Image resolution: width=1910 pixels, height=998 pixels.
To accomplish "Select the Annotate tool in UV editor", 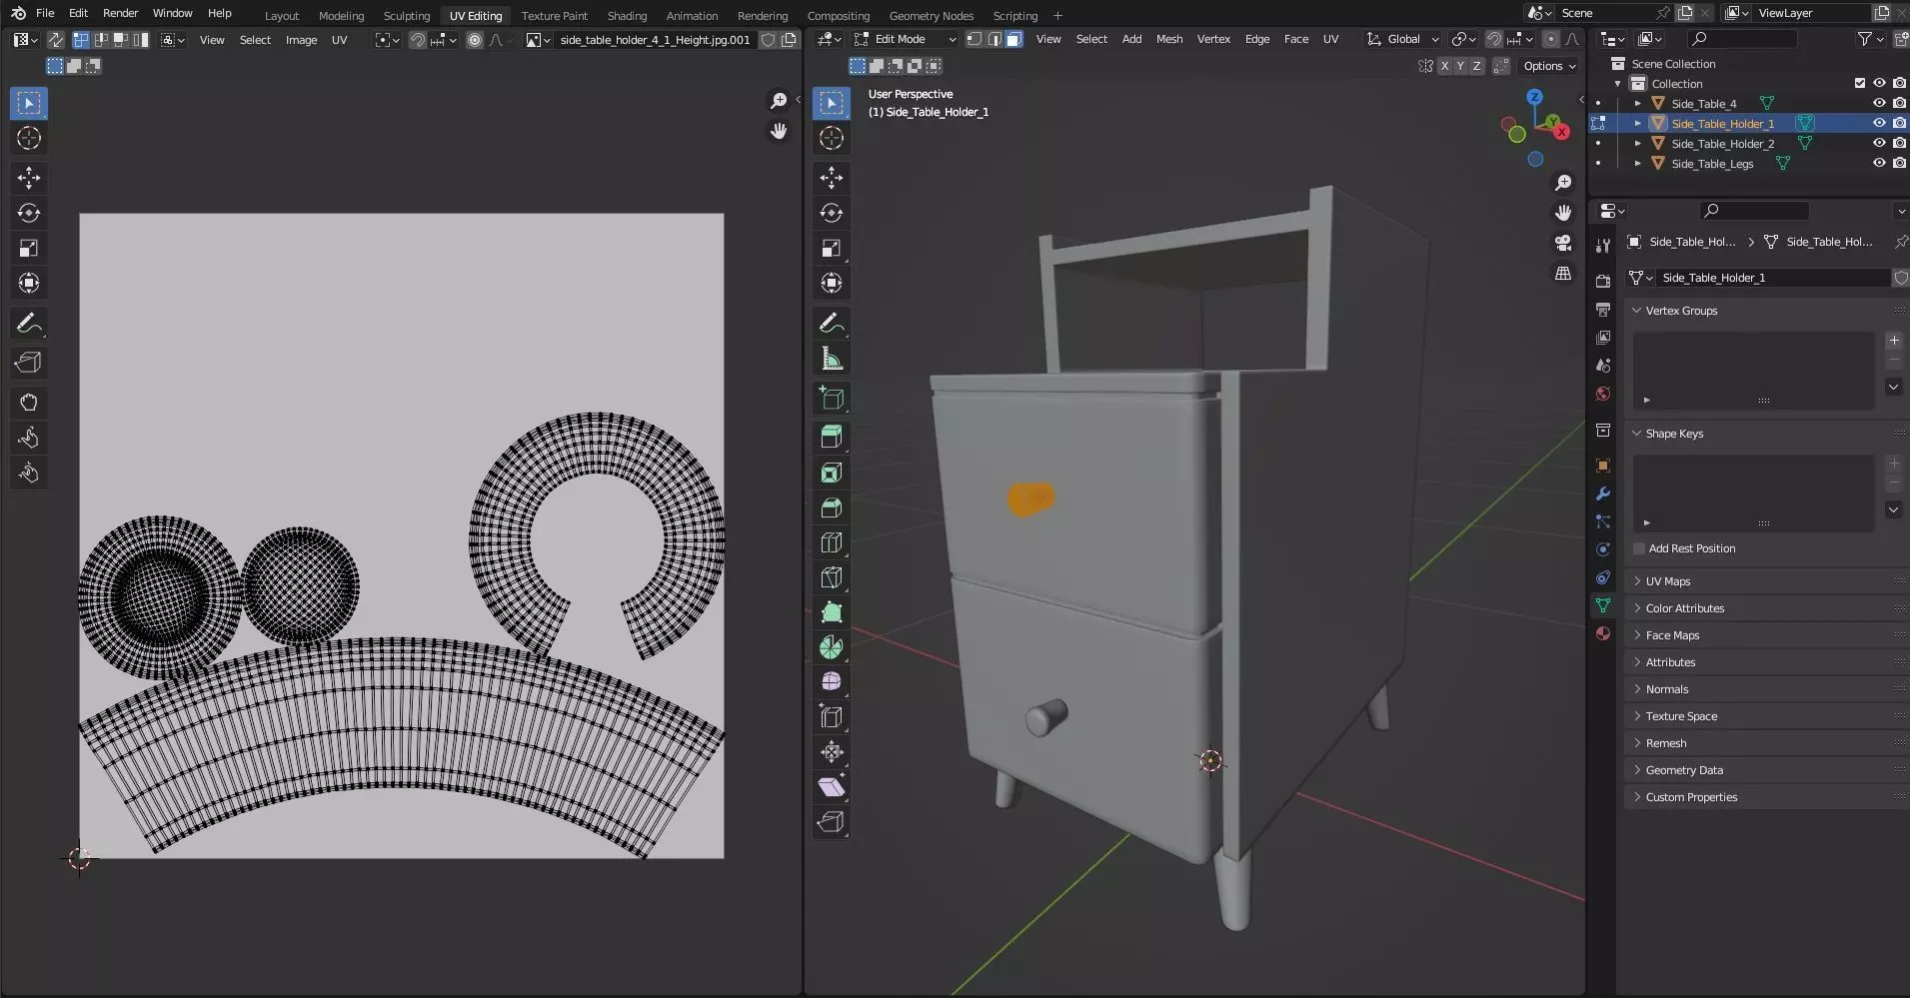I will (29, 324).
